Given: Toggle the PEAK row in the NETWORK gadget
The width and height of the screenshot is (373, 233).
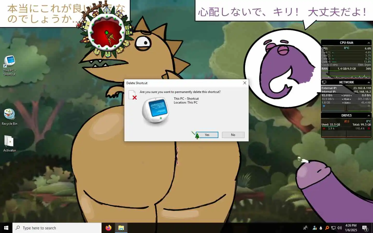Looking at the screenshot, I should click(346, 99).
